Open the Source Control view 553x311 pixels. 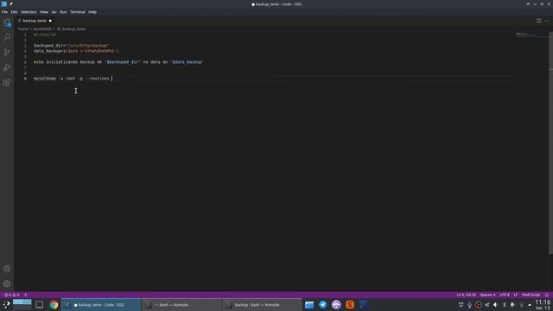[x=7, y=52]
